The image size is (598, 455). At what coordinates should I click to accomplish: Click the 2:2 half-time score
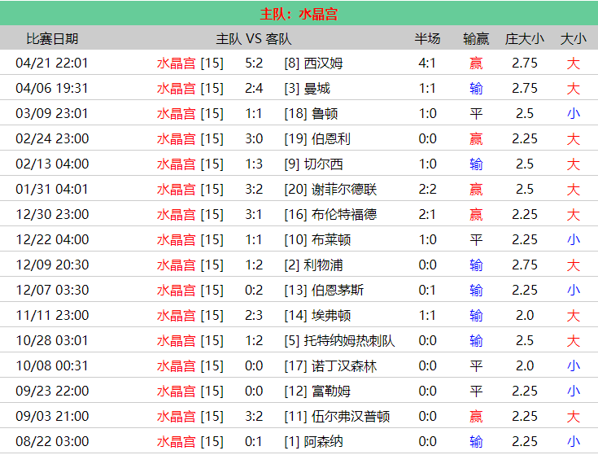[x=427, y=189]
